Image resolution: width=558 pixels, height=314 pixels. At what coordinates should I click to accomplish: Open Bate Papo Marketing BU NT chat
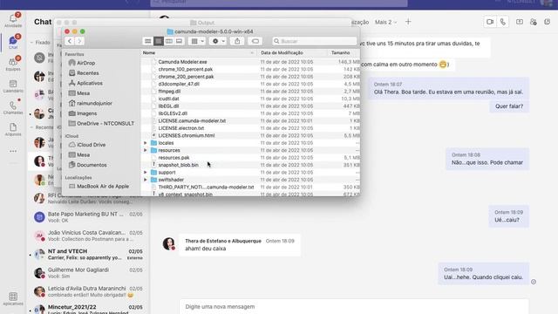click(88, 217)
